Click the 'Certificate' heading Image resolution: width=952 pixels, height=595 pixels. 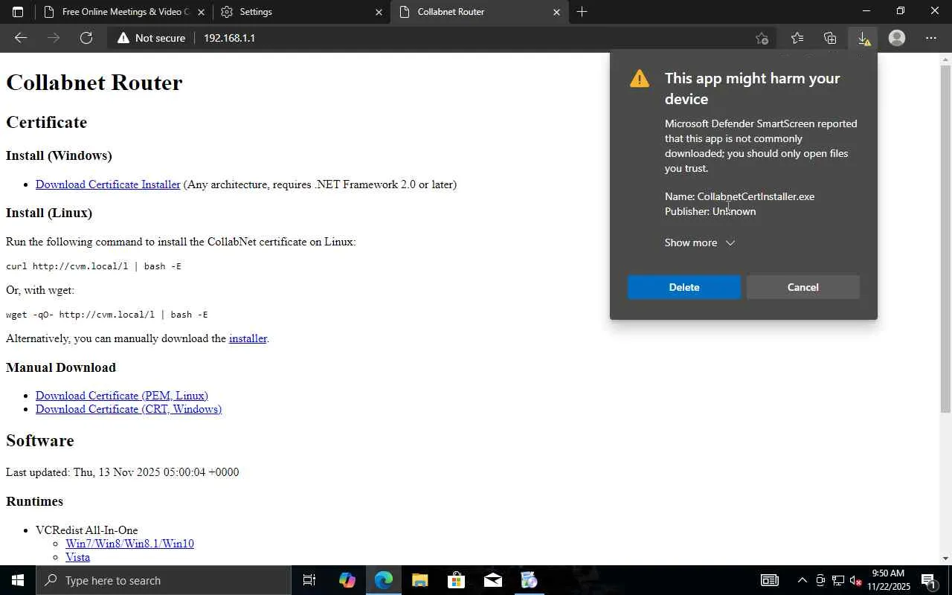(47, 122)
